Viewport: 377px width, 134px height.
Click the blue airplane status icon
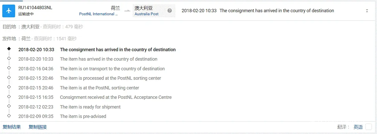click(9, 11)
